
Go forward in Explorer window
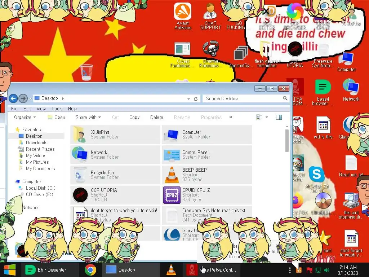[23, 98]
